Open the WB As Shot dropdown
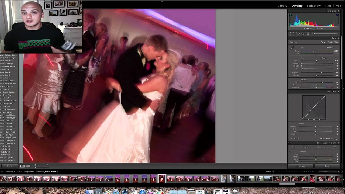 point(330,47)
